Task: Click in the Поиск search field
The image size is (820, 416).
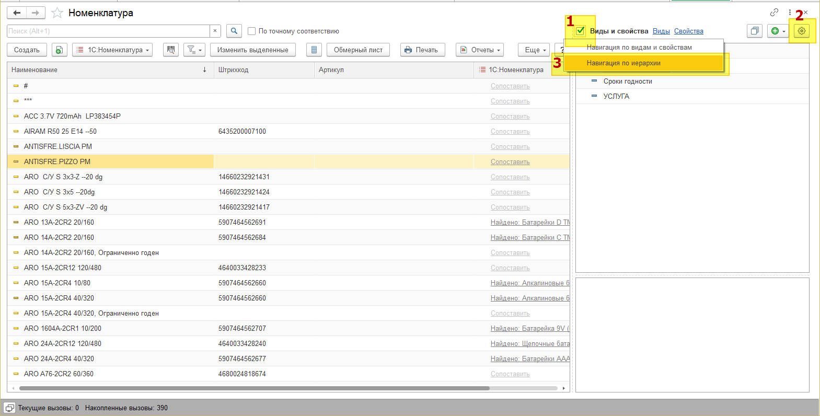Action: pyautogui.click(x=108, y=31)
